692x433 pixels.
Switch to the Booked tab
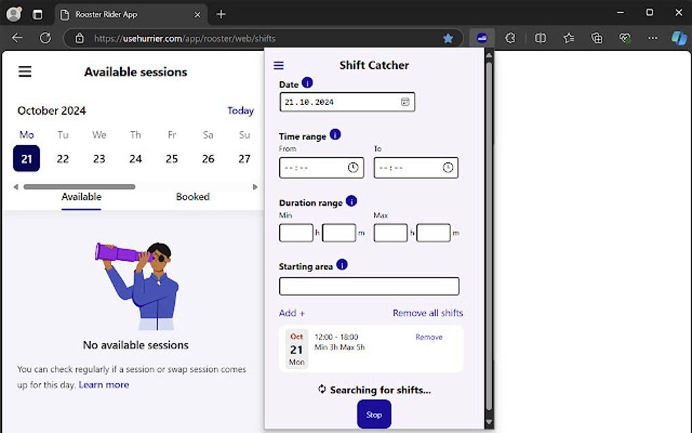tap(193, 197)
